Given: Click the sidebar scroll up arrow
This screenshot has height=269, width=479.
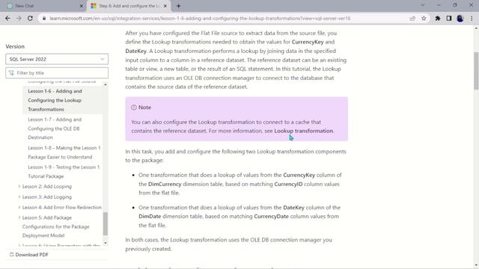Looking at the screenshot, I should (106, 84).
